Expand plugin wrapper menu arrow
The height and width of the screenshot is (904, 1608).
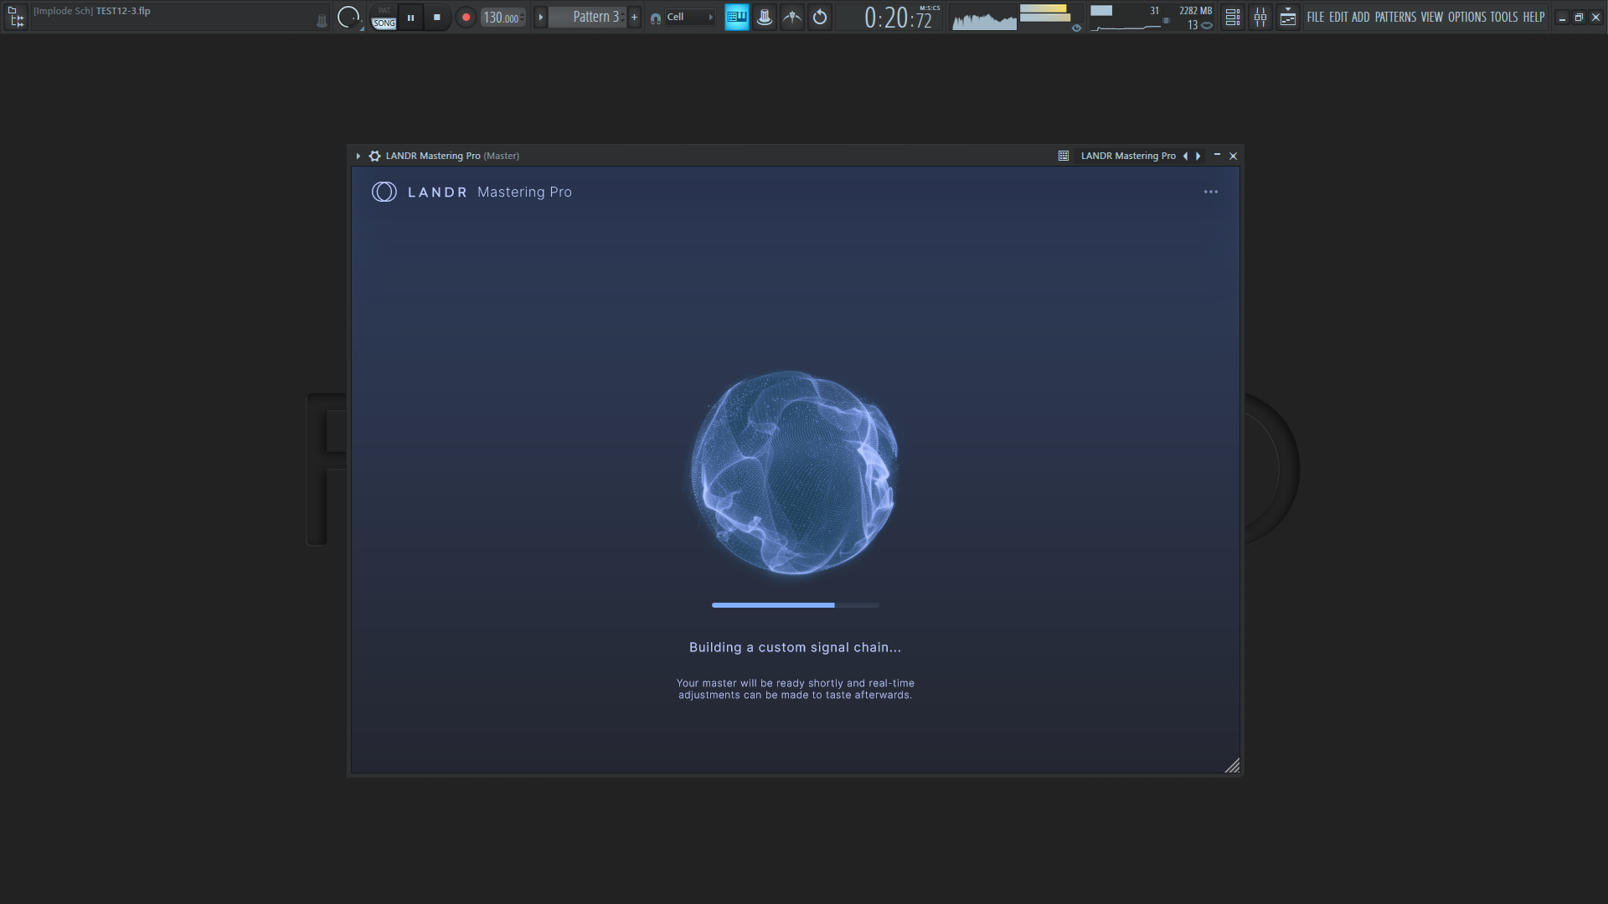click(x=358, y=156)
